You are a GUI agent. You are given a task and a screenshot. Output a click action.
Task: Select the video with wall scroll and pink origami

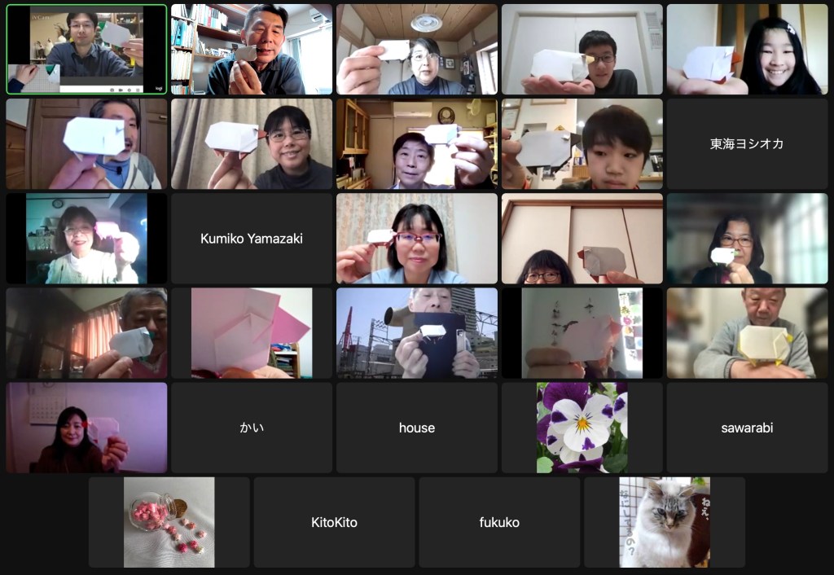point(582,333)
